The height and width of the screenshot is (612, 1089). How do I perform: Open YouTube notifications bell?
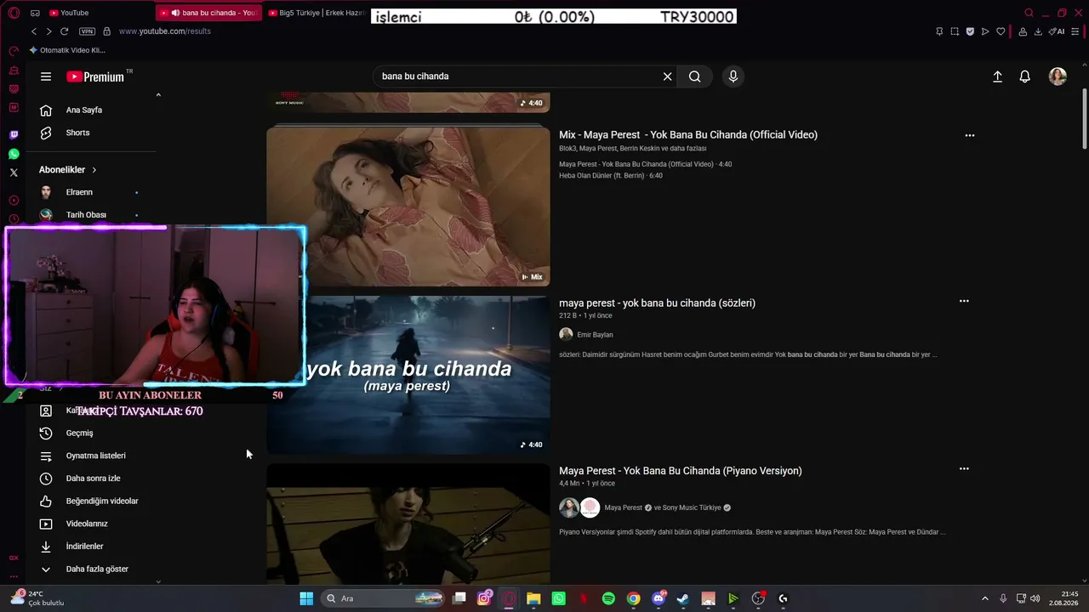1025,76
